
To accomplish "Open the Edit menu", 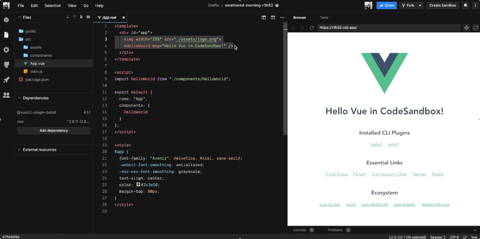I will [x=34, y=6].
